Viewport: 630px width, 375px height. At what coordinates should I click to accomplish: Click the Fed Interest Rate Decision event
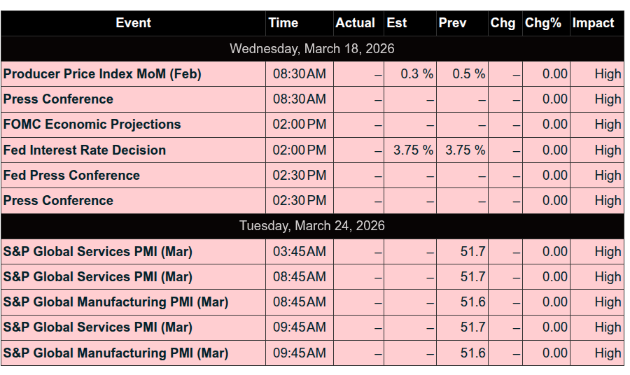(x=85, y=150)
